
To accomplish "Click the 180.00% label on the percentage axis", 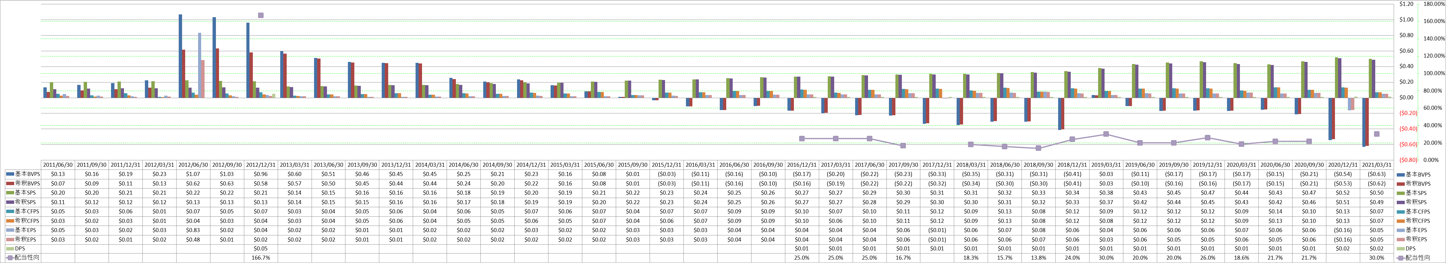I will click(1435, 4).
